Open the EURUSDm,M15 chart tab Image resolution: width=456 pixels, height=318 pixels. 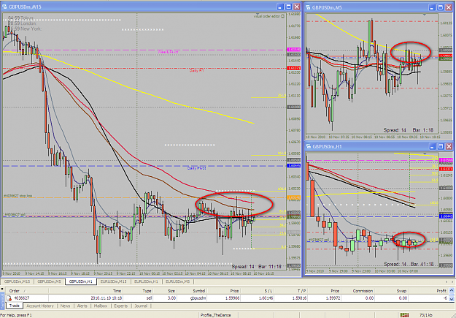(x=113, y=281)
